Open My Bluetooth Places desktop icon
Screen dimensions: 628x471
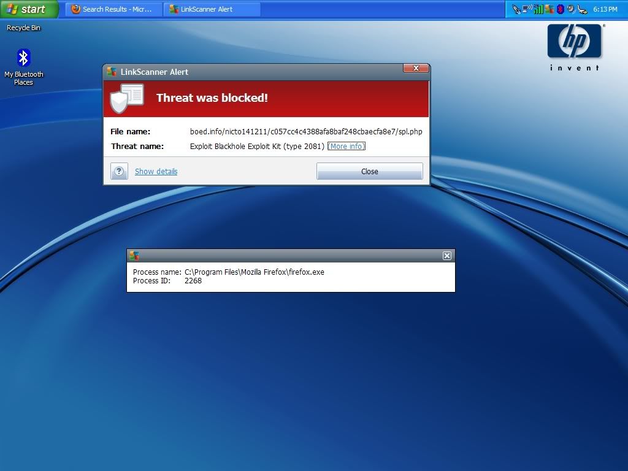click(24, 66)
